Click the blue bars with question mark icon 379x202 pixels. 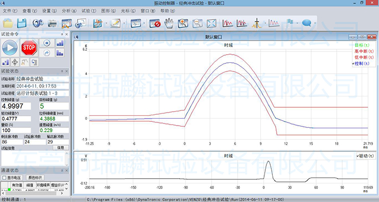pyautogui.click(x=5, y=62)
